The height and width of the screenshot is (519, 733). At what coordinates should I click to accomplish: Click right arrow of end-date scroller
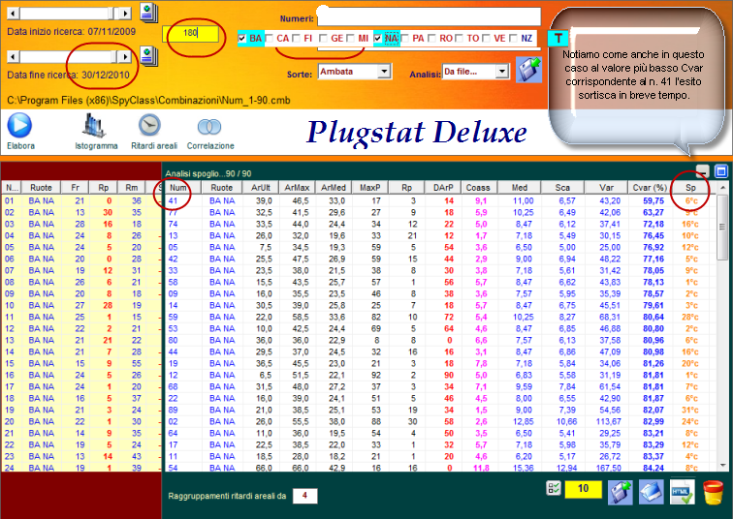tap(125, 56)
